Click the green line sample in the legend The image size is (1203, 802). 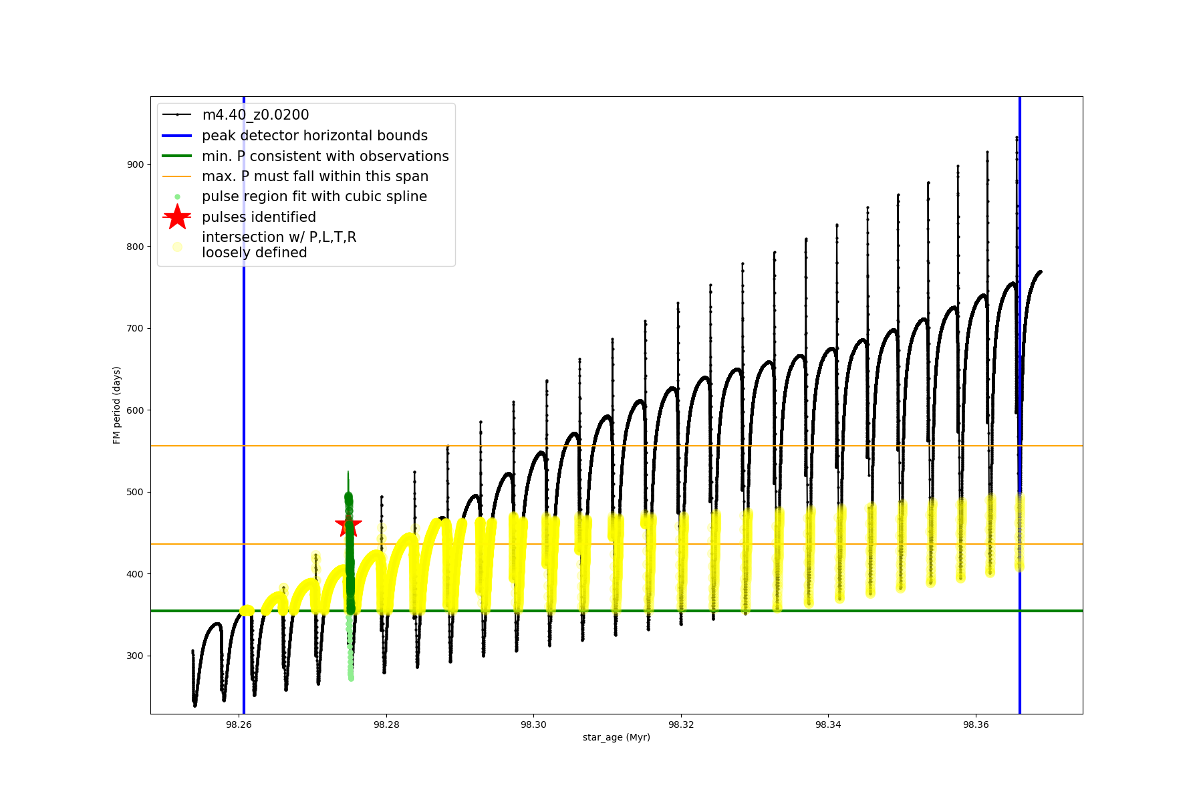[177, 156]
